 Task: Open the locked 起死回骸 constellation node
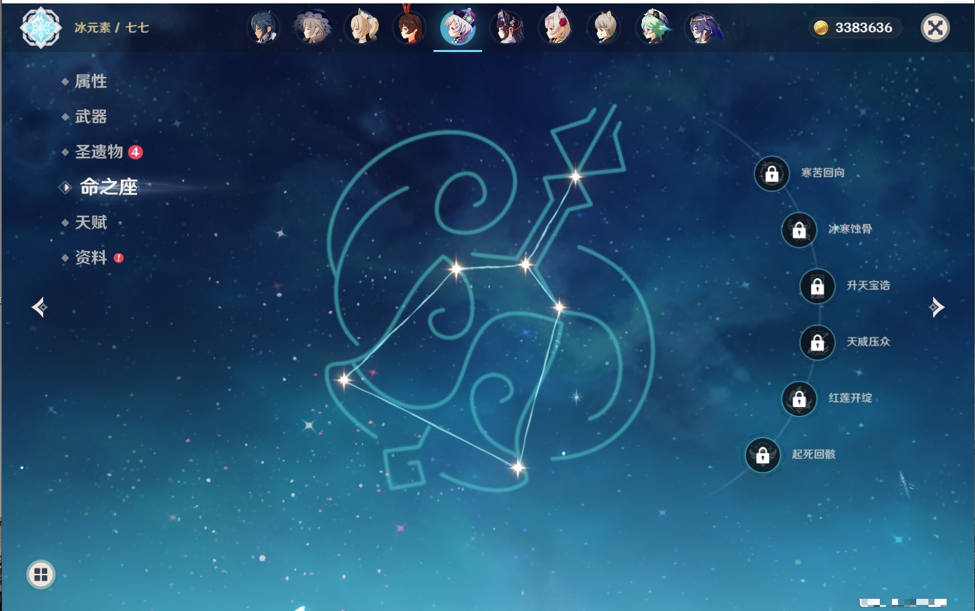(x=762, y=455)
